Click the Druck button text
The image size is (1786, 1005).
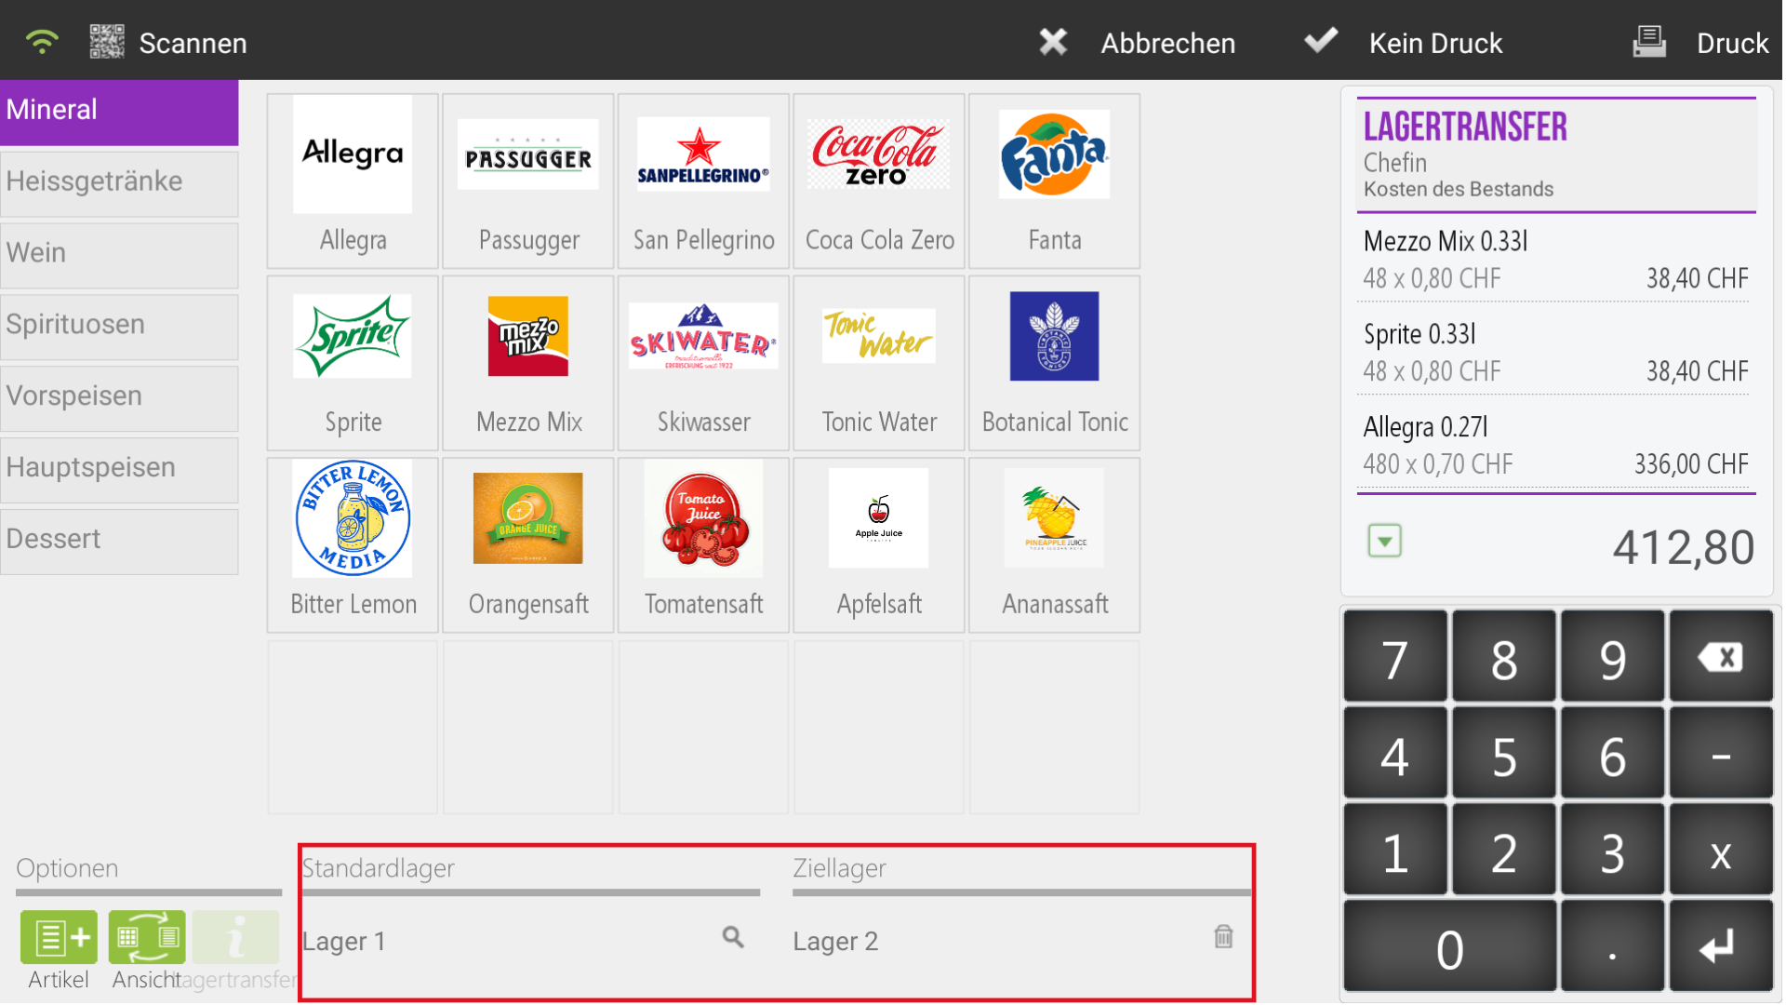(x=1732, y=43)
